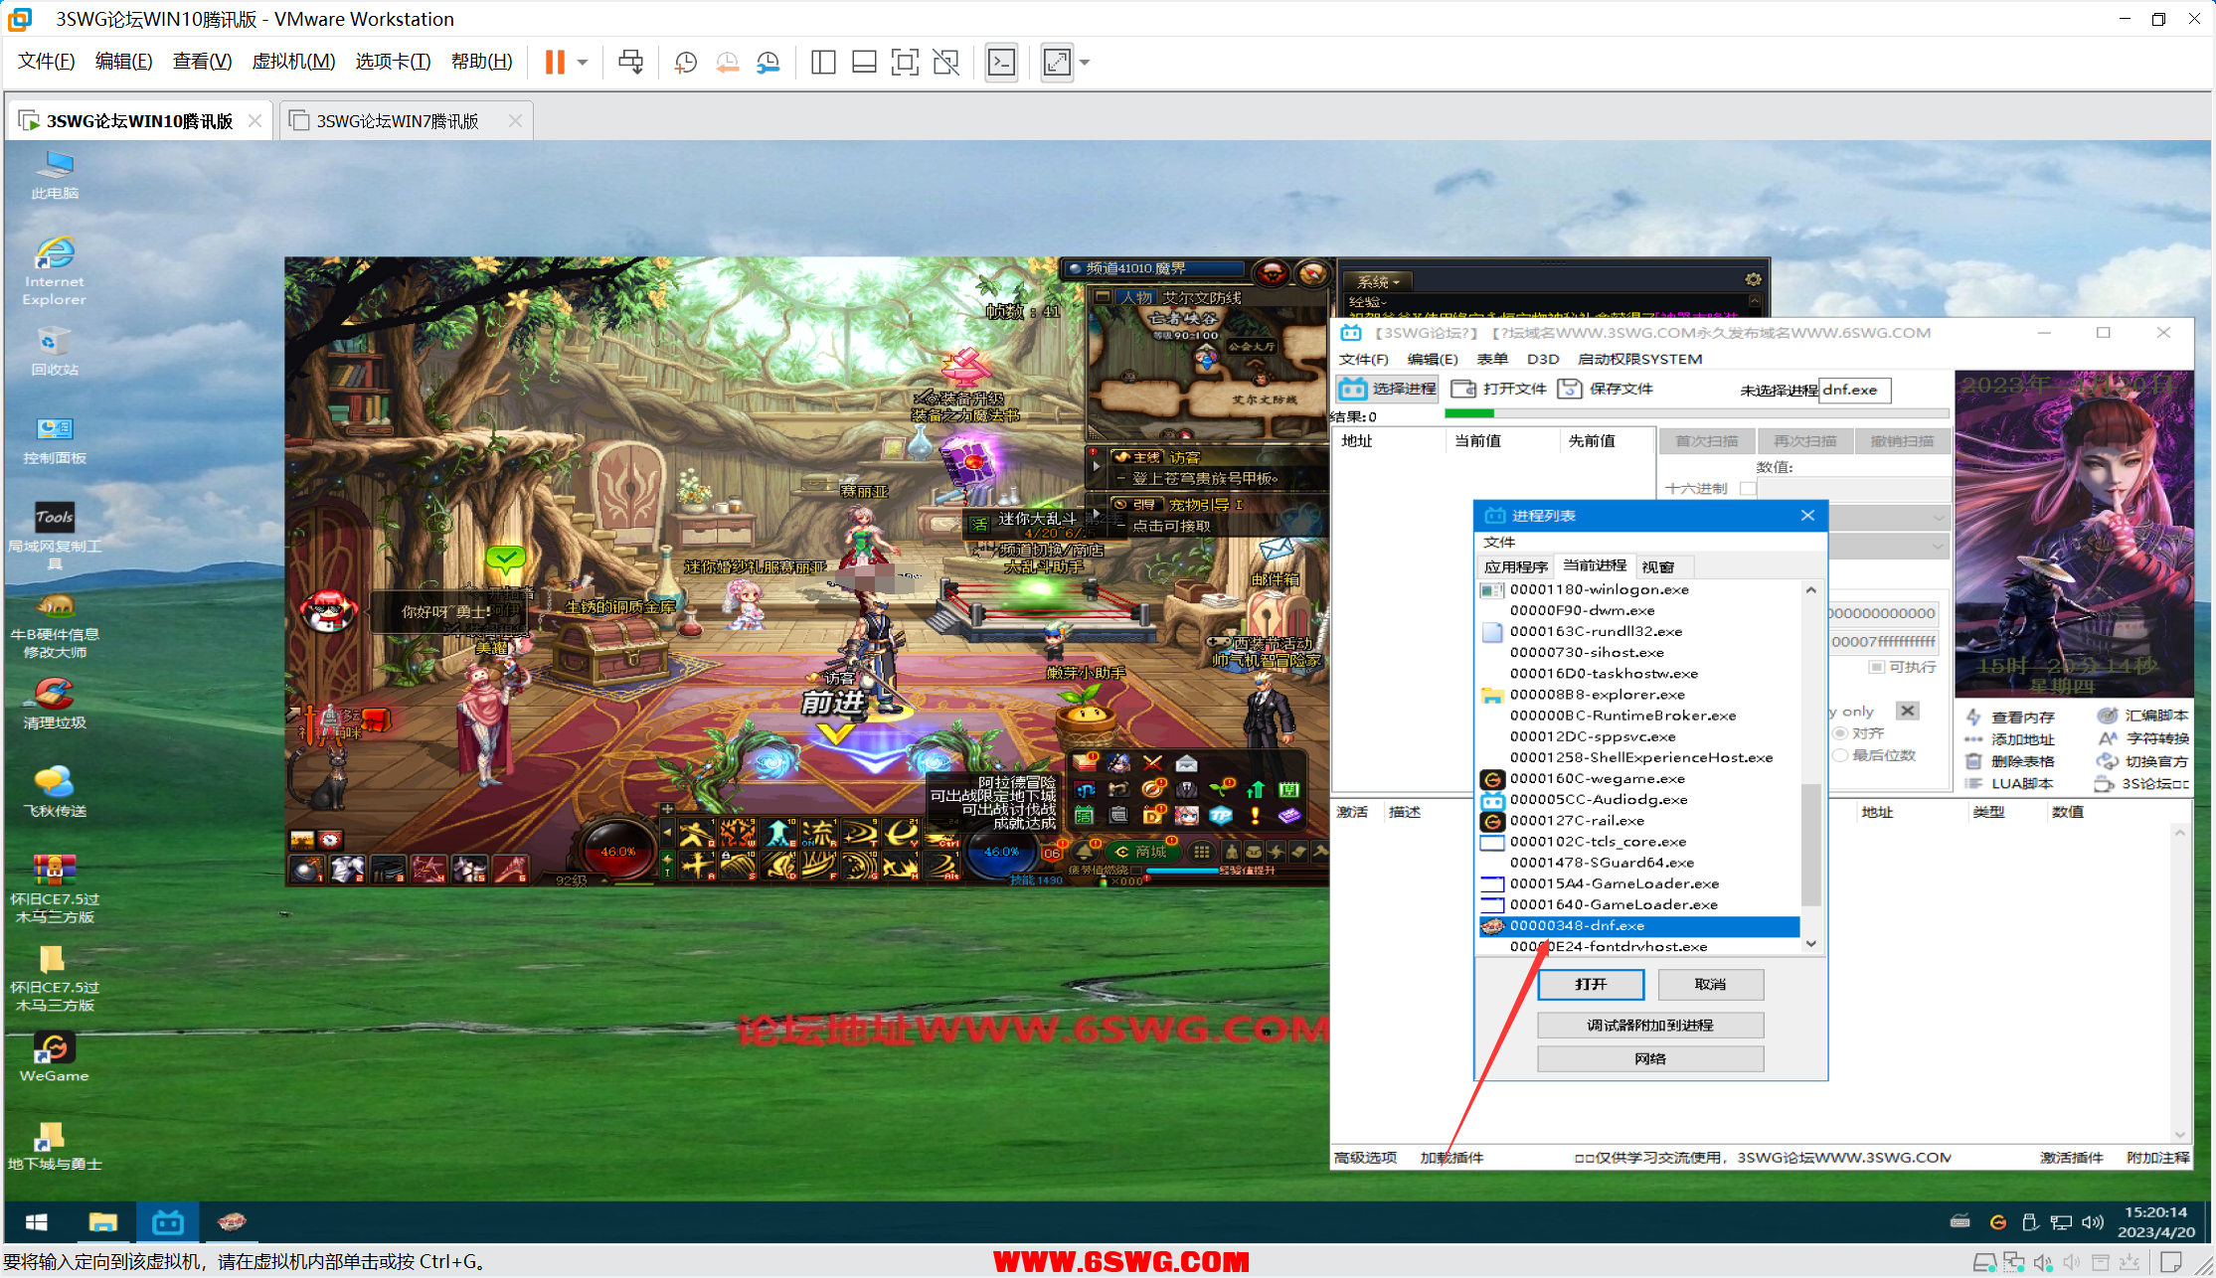Screen dimensions: 2216x1278
Task: Click 调试器附加到进程 button
Action: [x=1650, y=1025]
